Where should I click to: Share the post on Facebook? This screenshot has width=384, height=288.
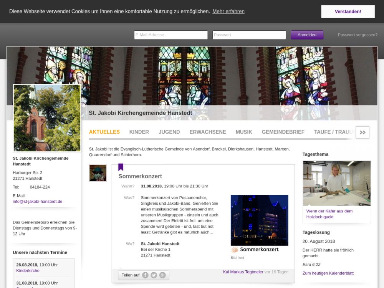(145, 275)
